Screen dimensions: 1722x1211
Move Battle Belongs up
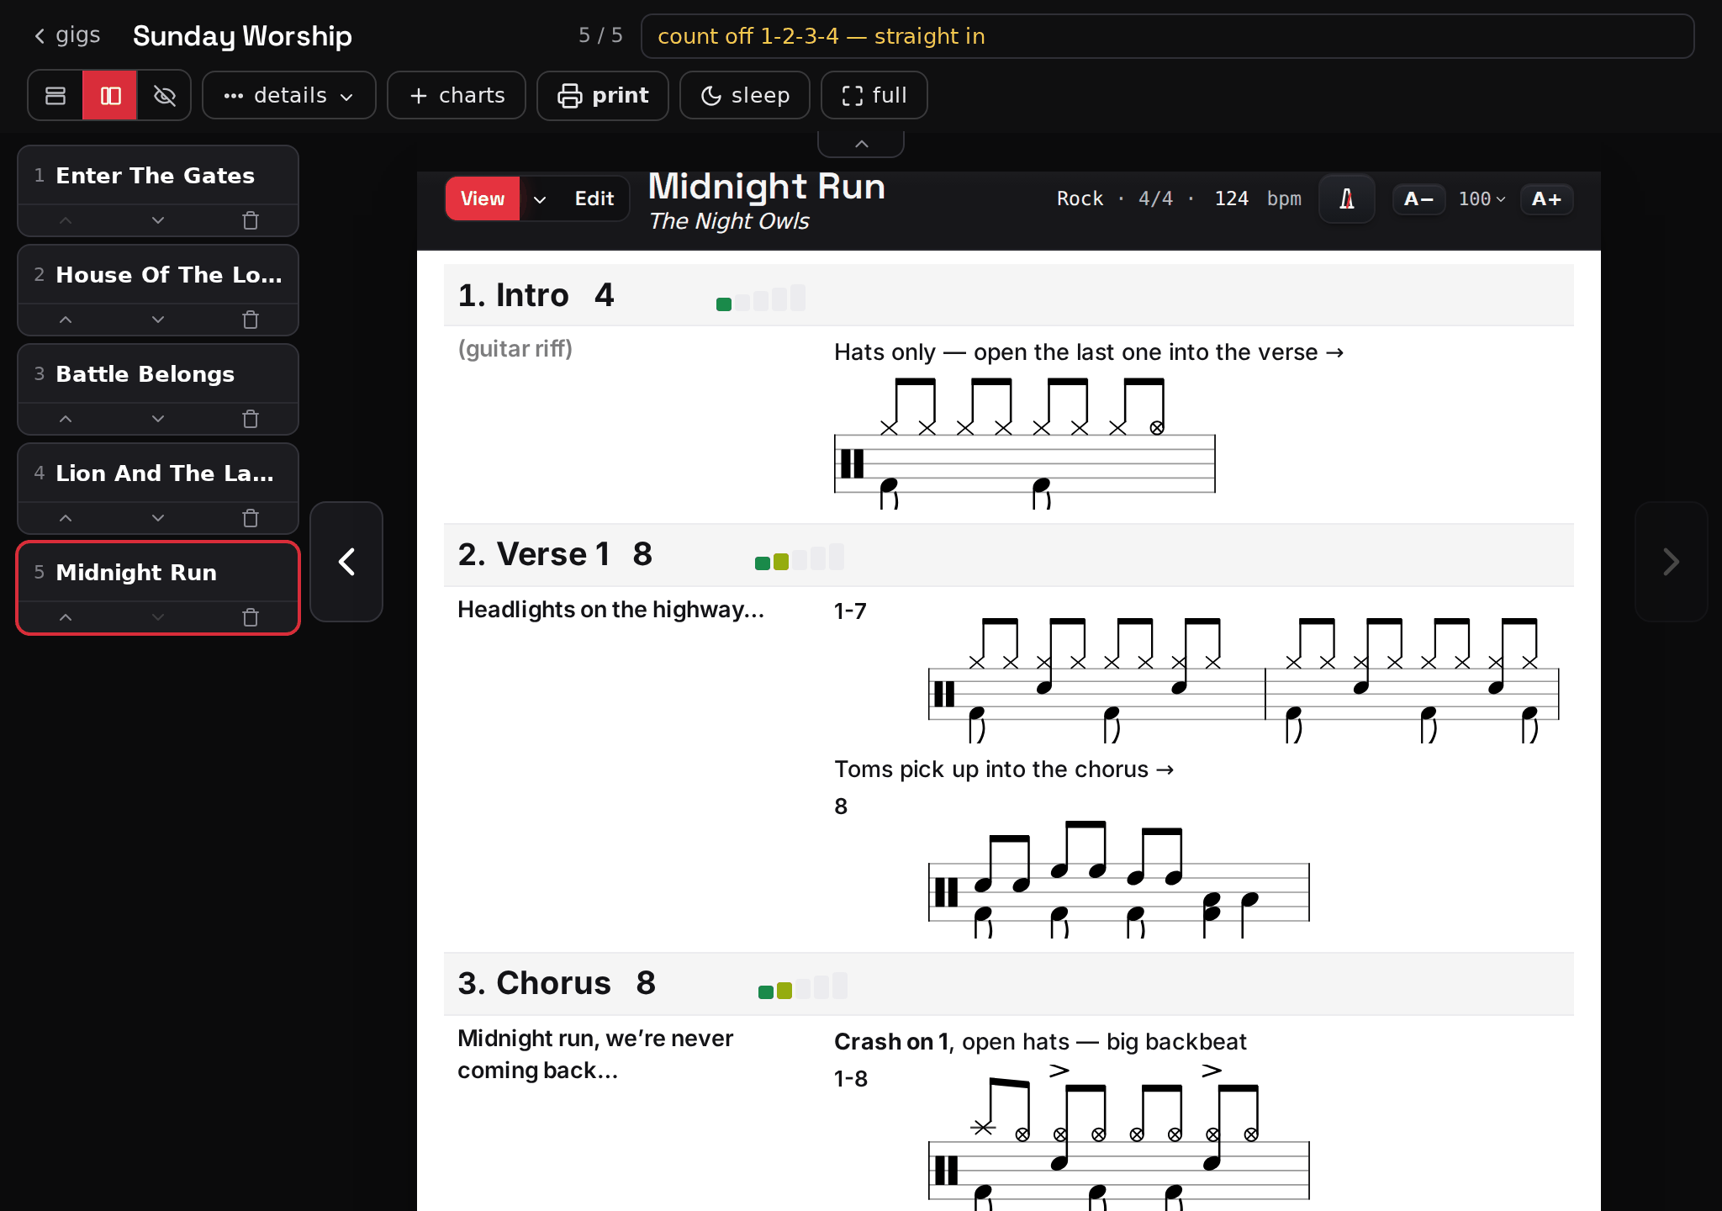click(x=66, y=419)
